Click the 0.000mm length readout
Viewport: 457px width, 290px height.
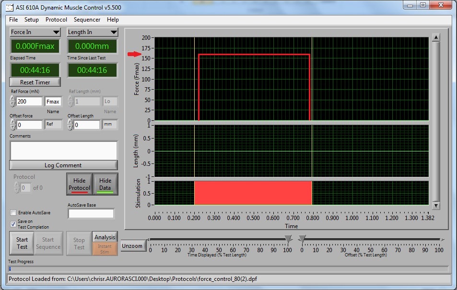[92, 46]
